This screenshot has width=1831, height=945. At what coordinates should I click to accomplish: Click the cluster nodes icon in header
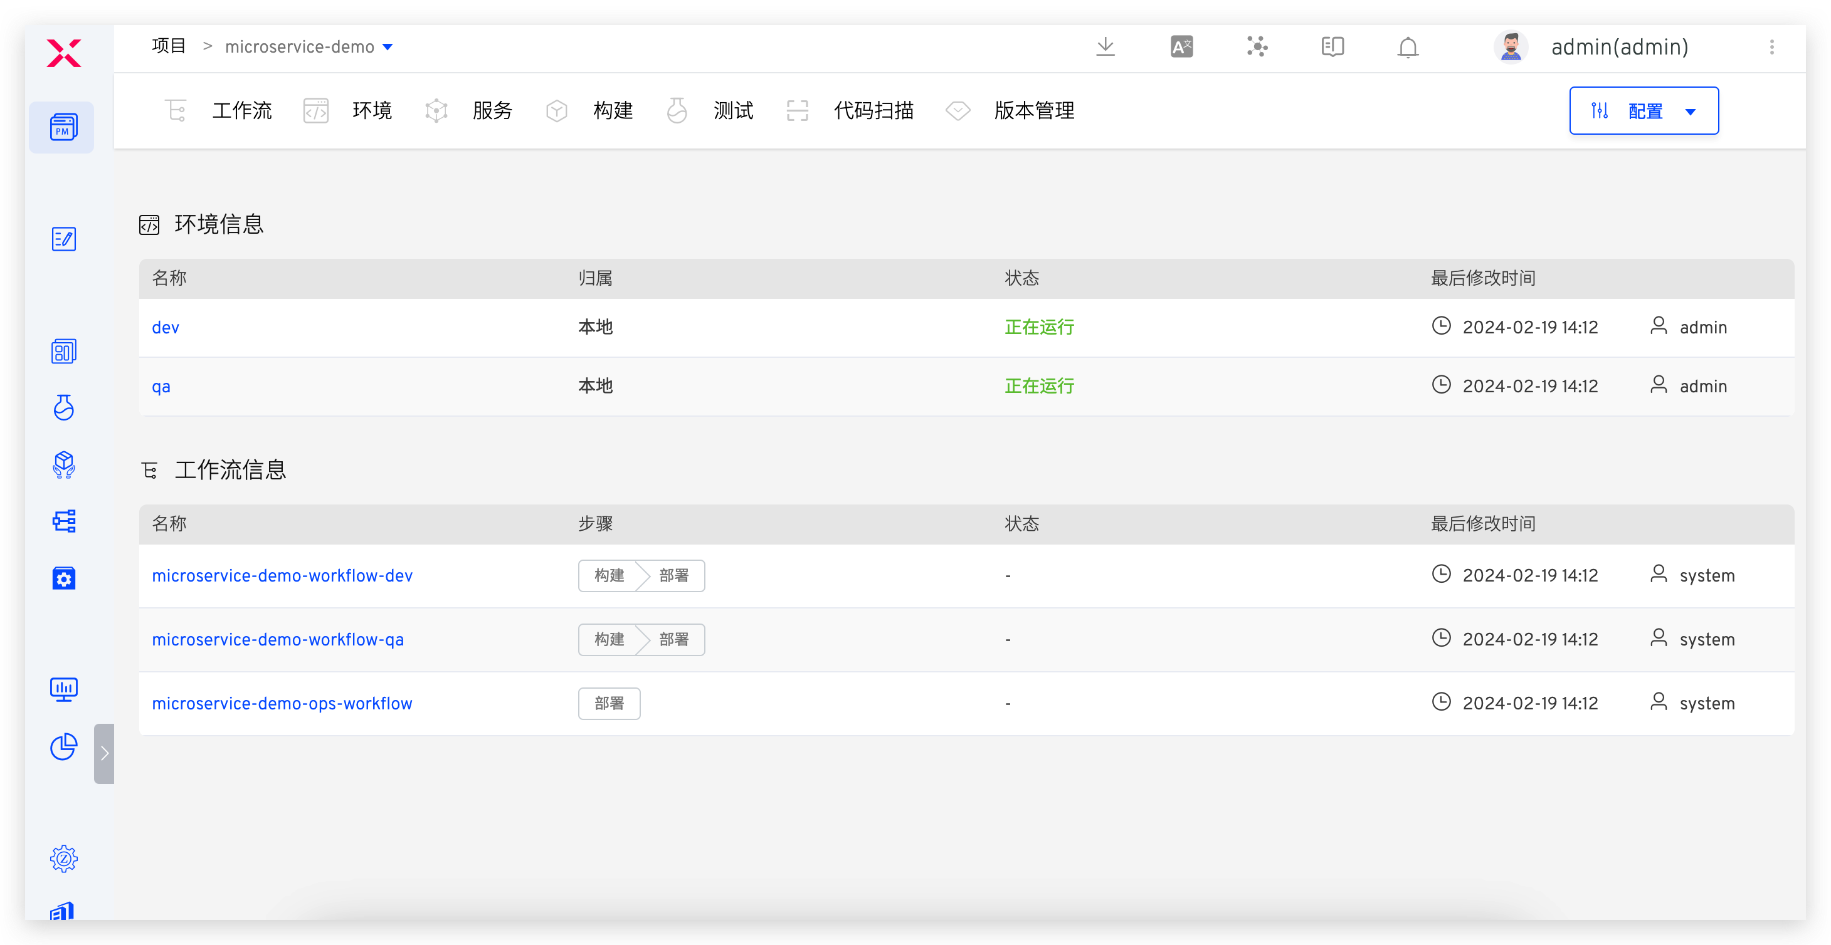click(1257, 47)
